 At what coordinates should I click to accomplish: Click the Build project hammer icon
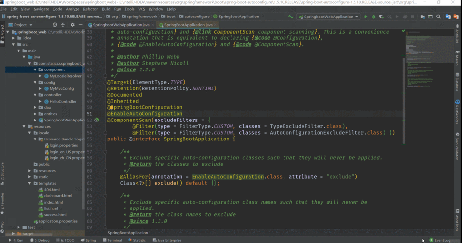291,17
